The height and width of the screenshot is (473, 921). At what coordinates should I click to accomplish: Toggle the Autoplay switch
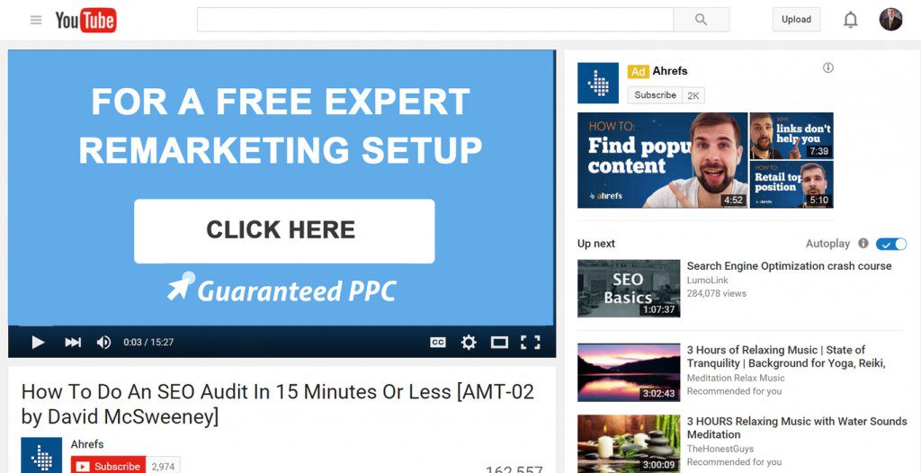click(x=891, y=244)
